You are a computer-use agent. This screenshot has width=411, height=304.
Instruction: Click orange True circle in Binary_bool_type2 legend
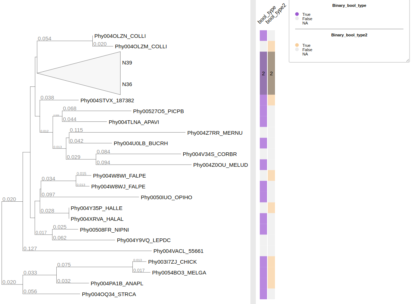coord(297,45)
